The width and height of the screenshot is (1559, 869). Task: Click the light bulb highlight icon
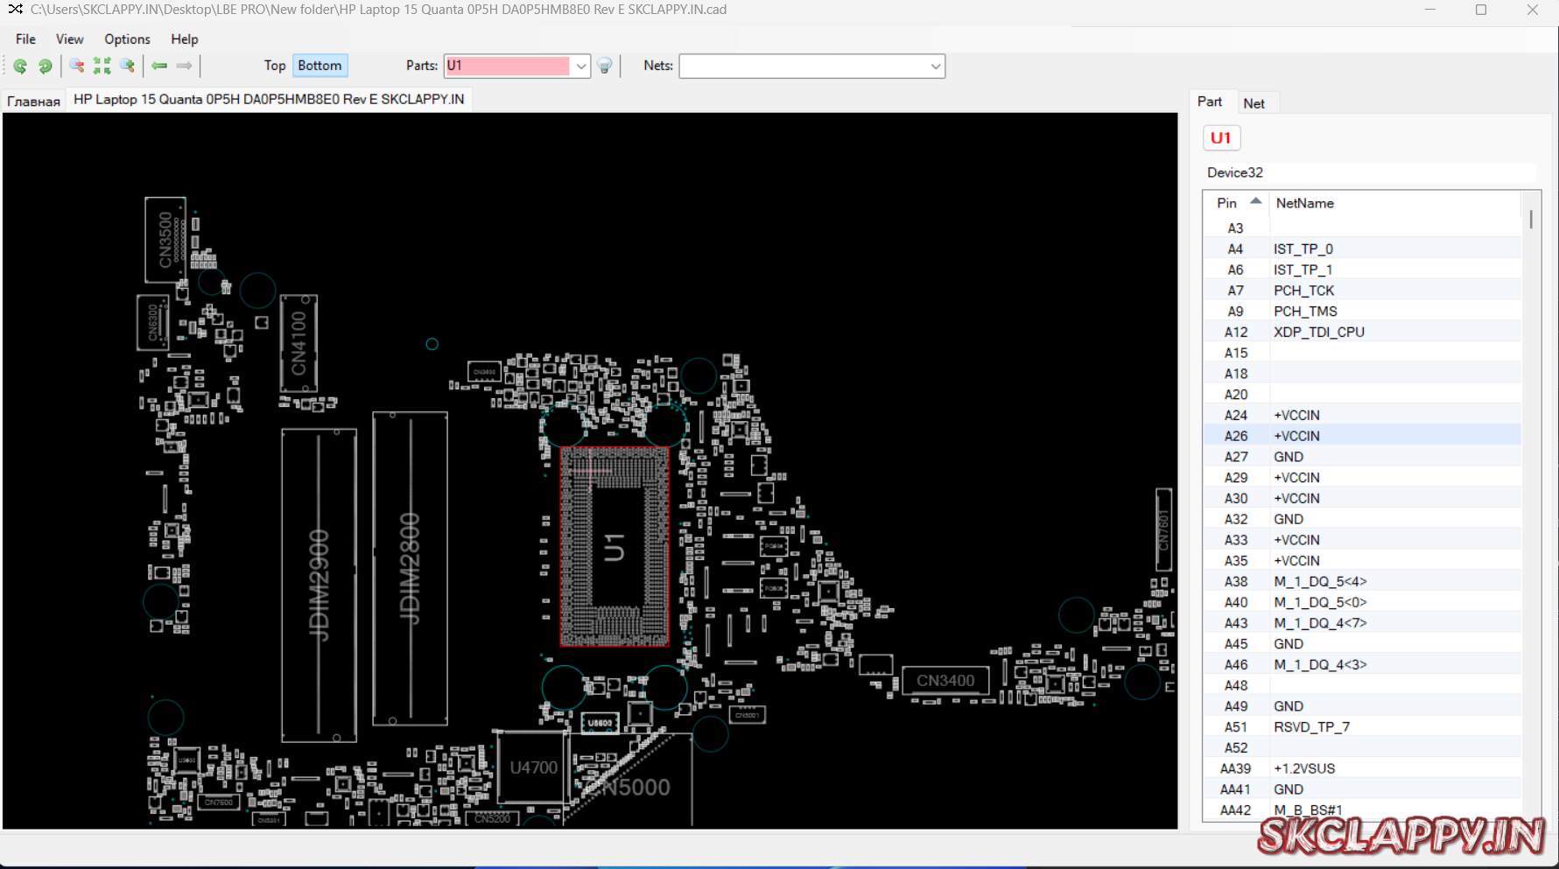604,66
